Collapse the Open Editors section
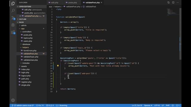The width and height of the screenshot is (191, 107). [31, 7]
